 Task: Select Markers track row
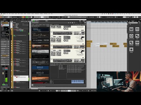21,27
